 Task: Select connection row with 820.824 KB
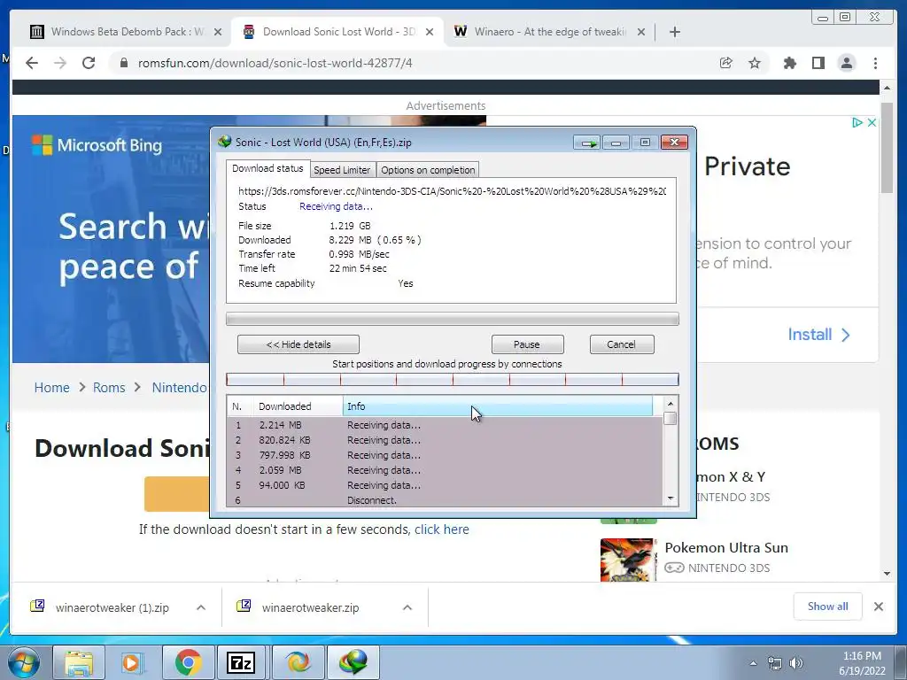445,440
